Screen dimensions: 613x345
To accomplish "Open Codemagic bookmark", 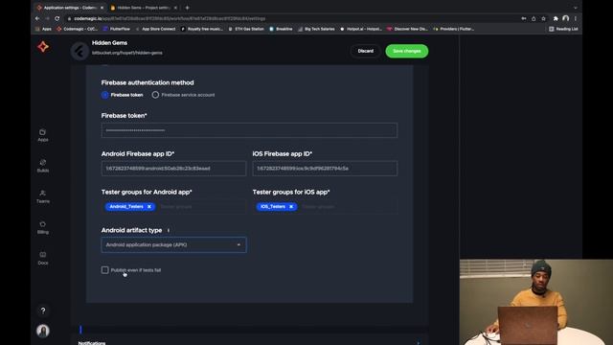I will [x=77, y=29].
